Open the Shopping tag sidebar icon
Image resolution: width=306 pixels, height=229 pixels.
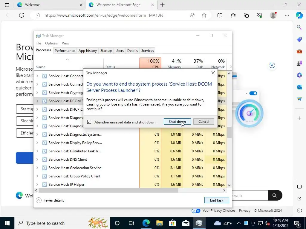pos(299,39)
